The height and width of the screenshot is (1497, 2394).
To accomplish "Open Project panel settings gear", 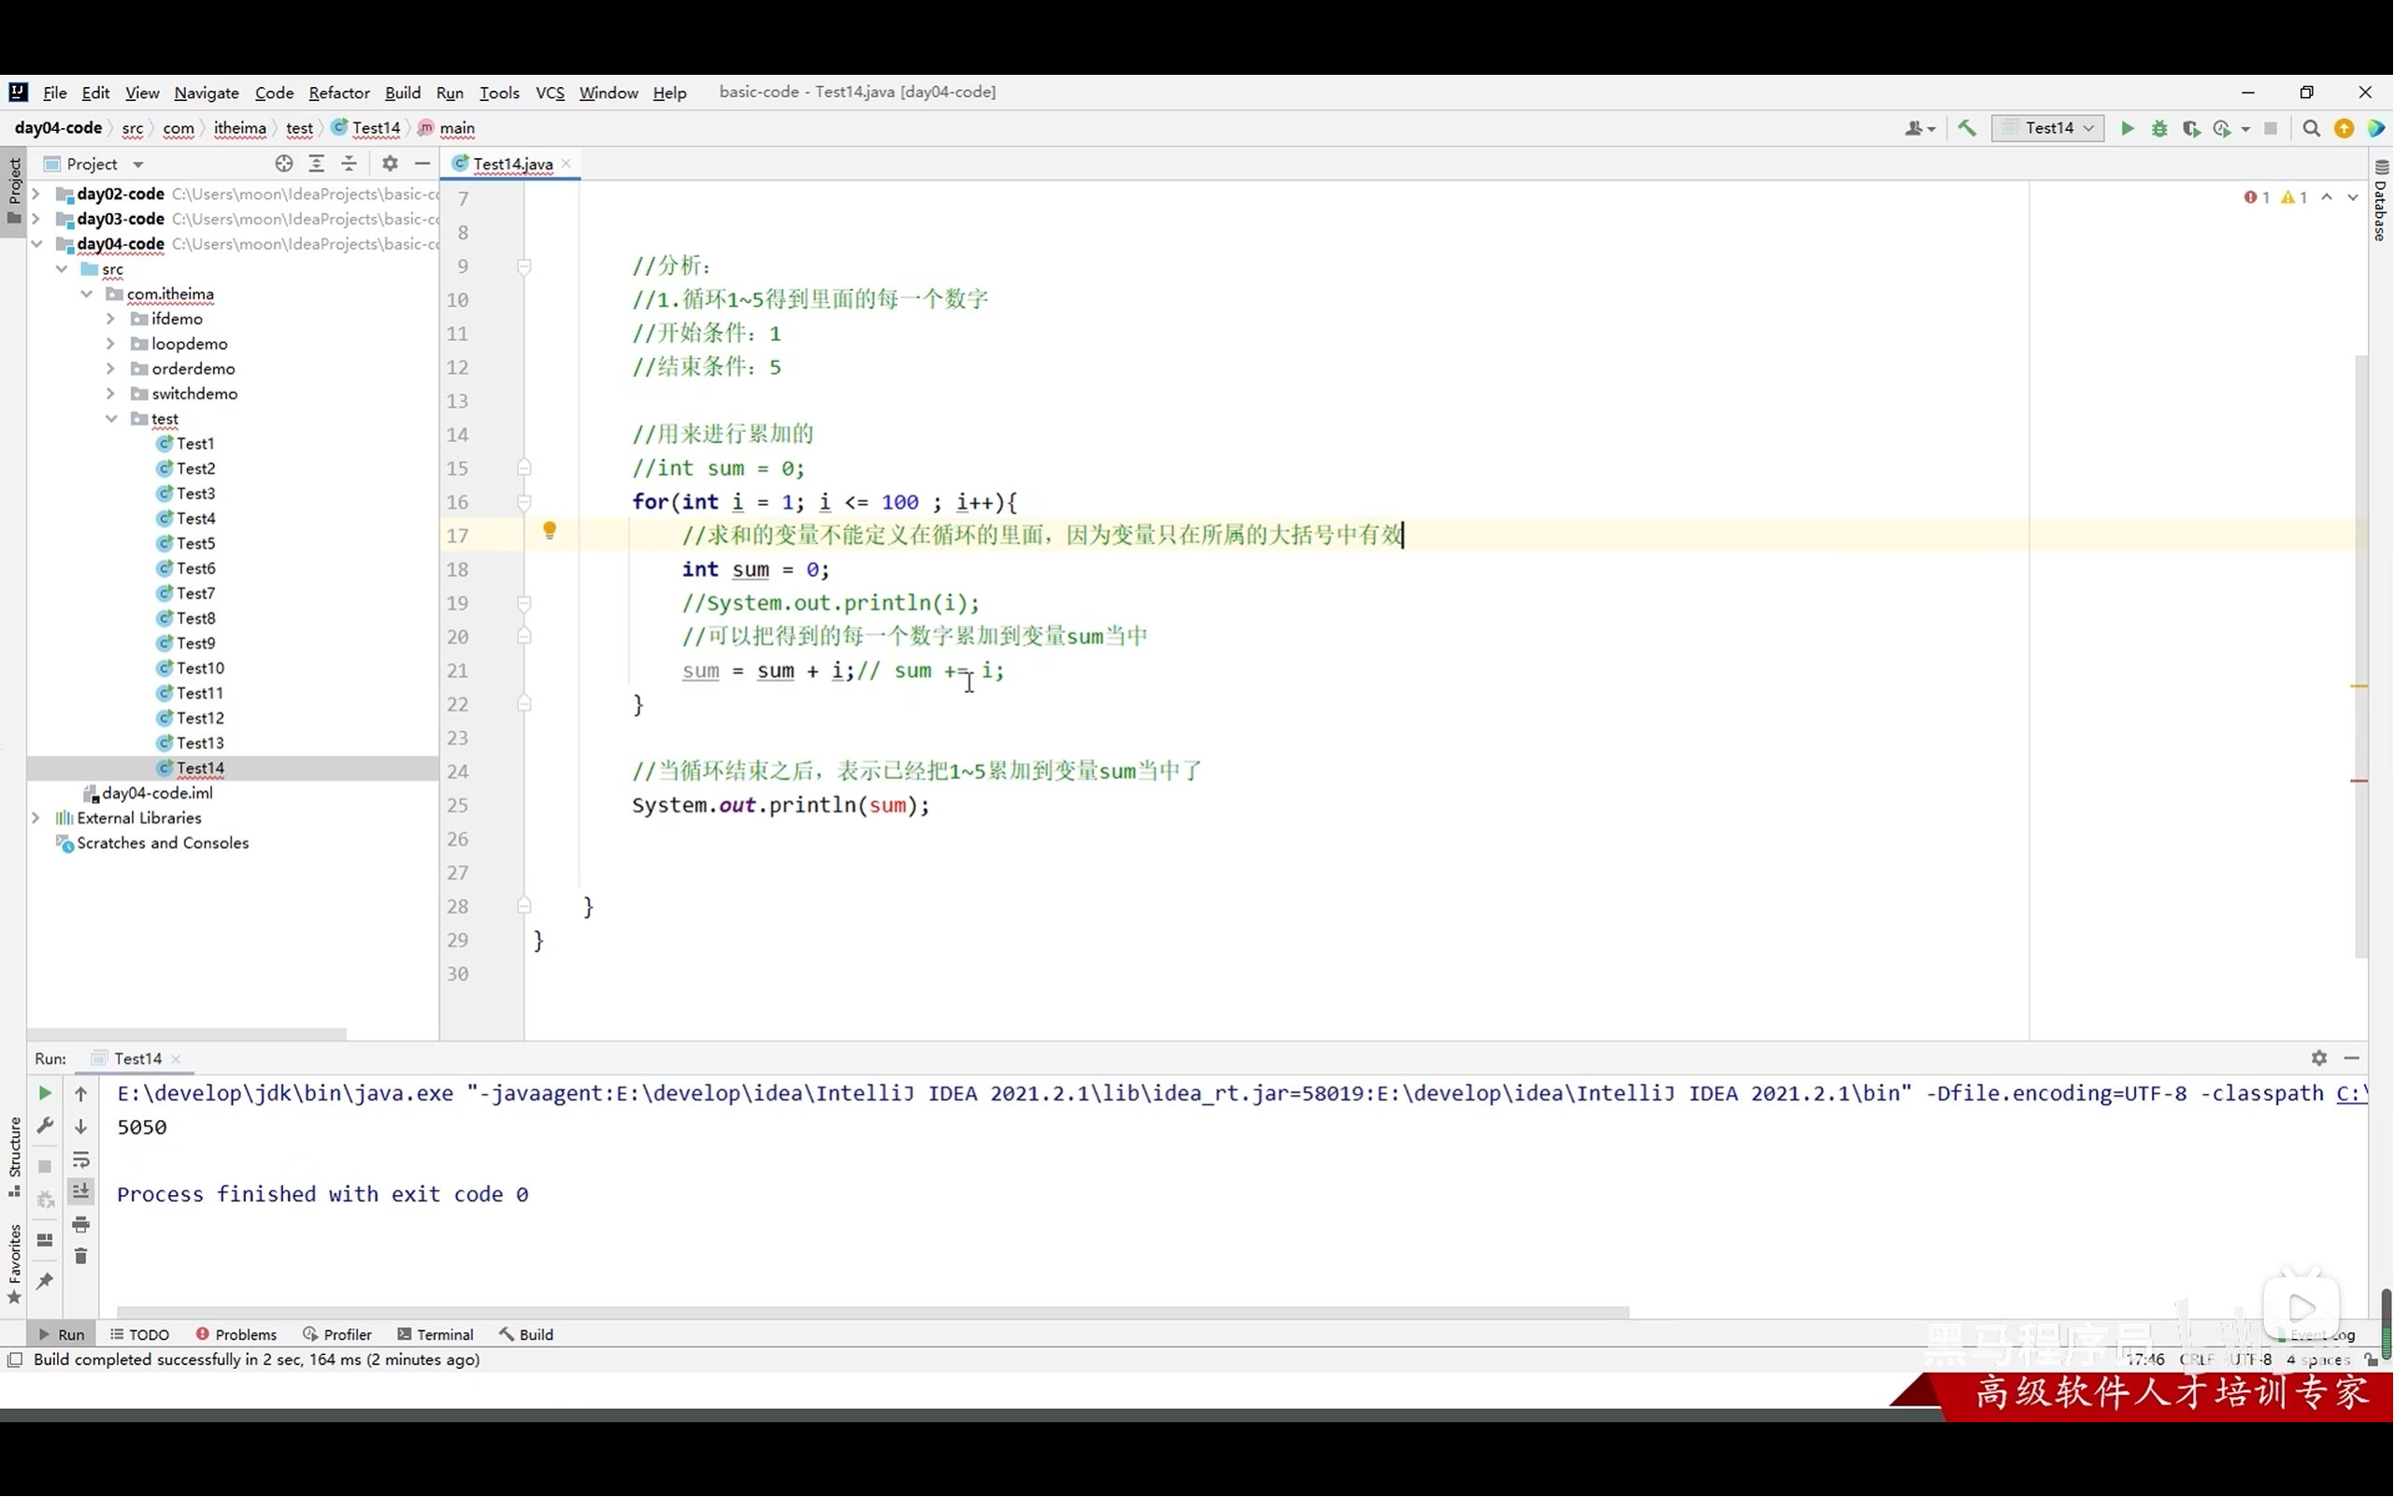I will (x=390, y=164).
